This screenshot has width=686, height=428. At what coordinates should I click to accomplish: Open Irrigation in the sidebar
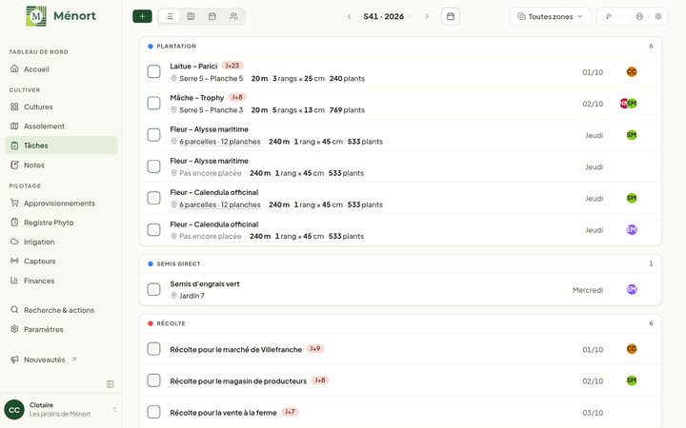(61, 242)
